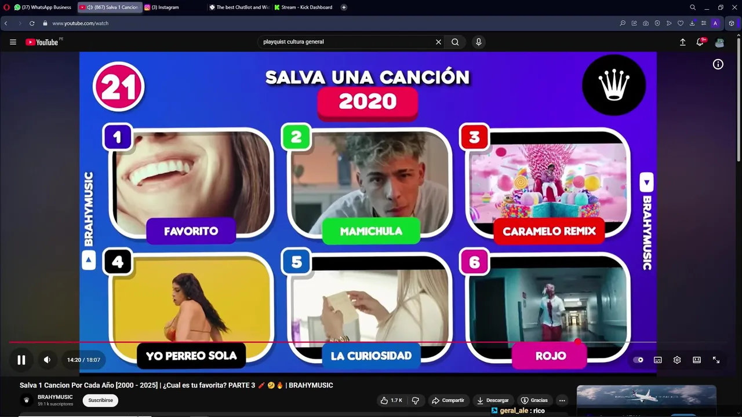Image resolution: width=742 pixels, height=417 pixels.
Task: Switch to theater mode
Action: click(697, 360)
